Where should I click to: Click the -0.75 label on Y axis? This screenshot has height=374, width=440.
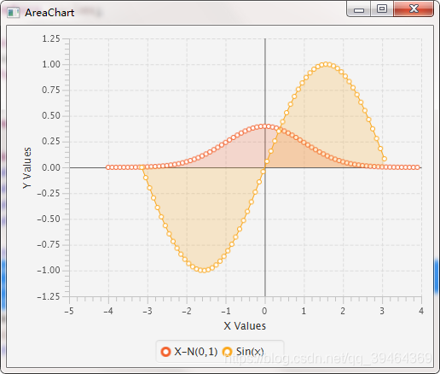pyautogui.click(x=49, y=245)
